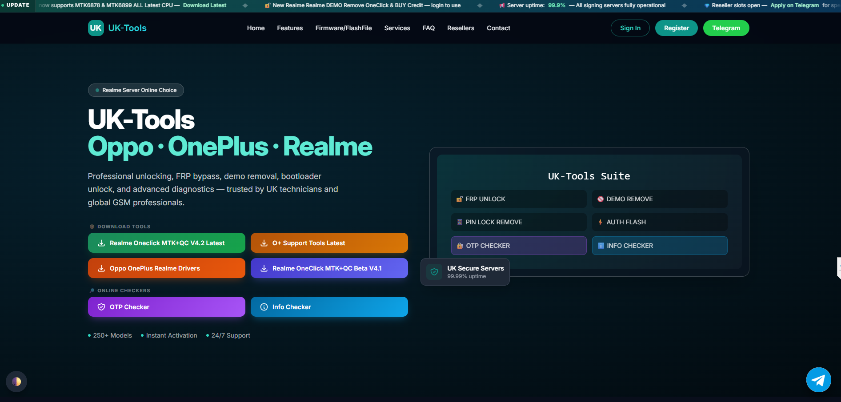Go to Firmware/FlashFile page
This screenshot has width=841, height=402.
[344, 28]
